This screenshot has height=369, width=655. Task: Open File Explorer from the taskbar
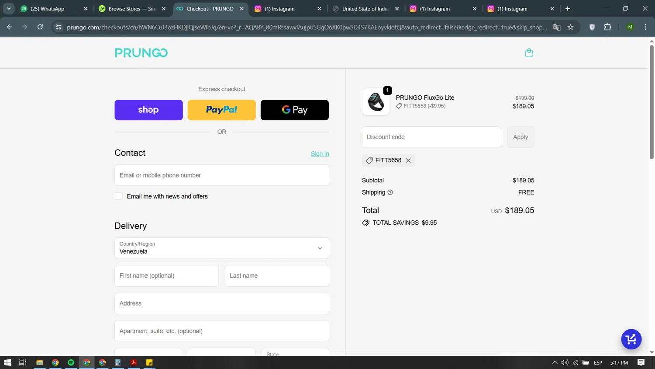point(39,362)
